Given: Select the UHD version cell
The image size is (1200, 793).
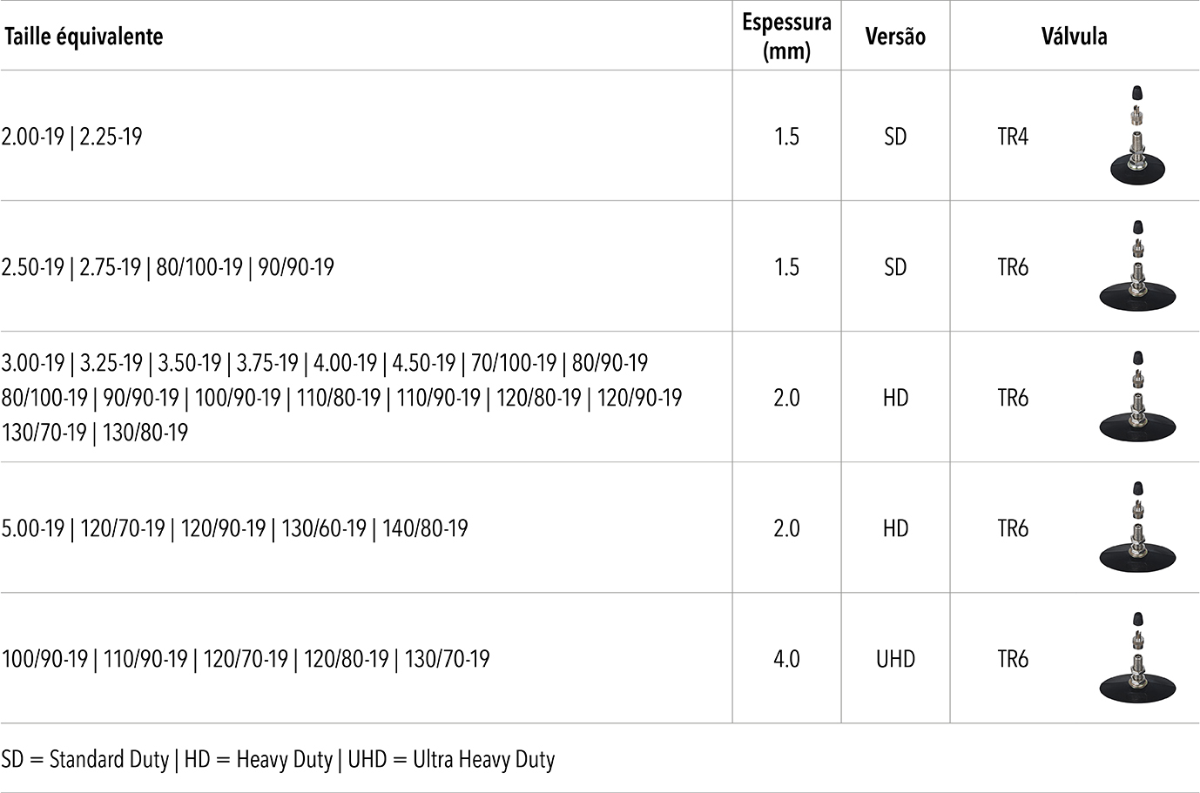Looking at the screenshot, I should 895,659.
